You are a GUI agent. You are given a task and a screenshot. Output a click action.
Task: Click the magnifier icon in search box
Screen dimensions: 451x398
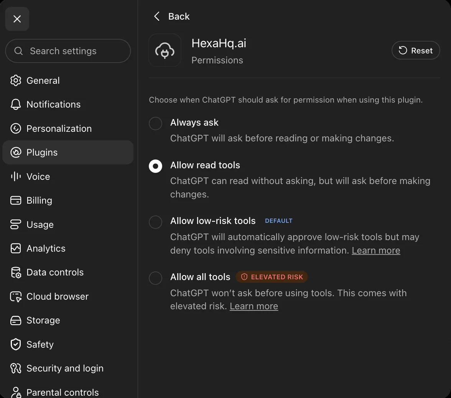pyautogui.click(x=18, y=51)
